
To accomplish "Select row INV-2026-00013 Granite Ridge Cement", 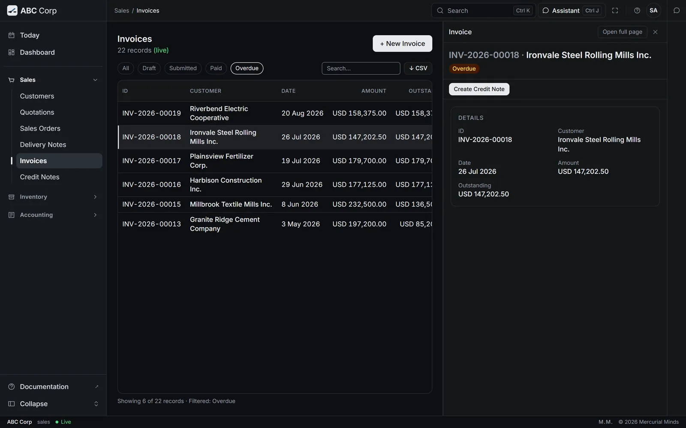I will tap(275, 224).
